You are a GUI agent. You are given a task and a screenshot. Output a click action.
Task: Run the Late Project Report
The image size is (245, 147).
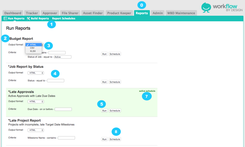click(x=104, y=139)
